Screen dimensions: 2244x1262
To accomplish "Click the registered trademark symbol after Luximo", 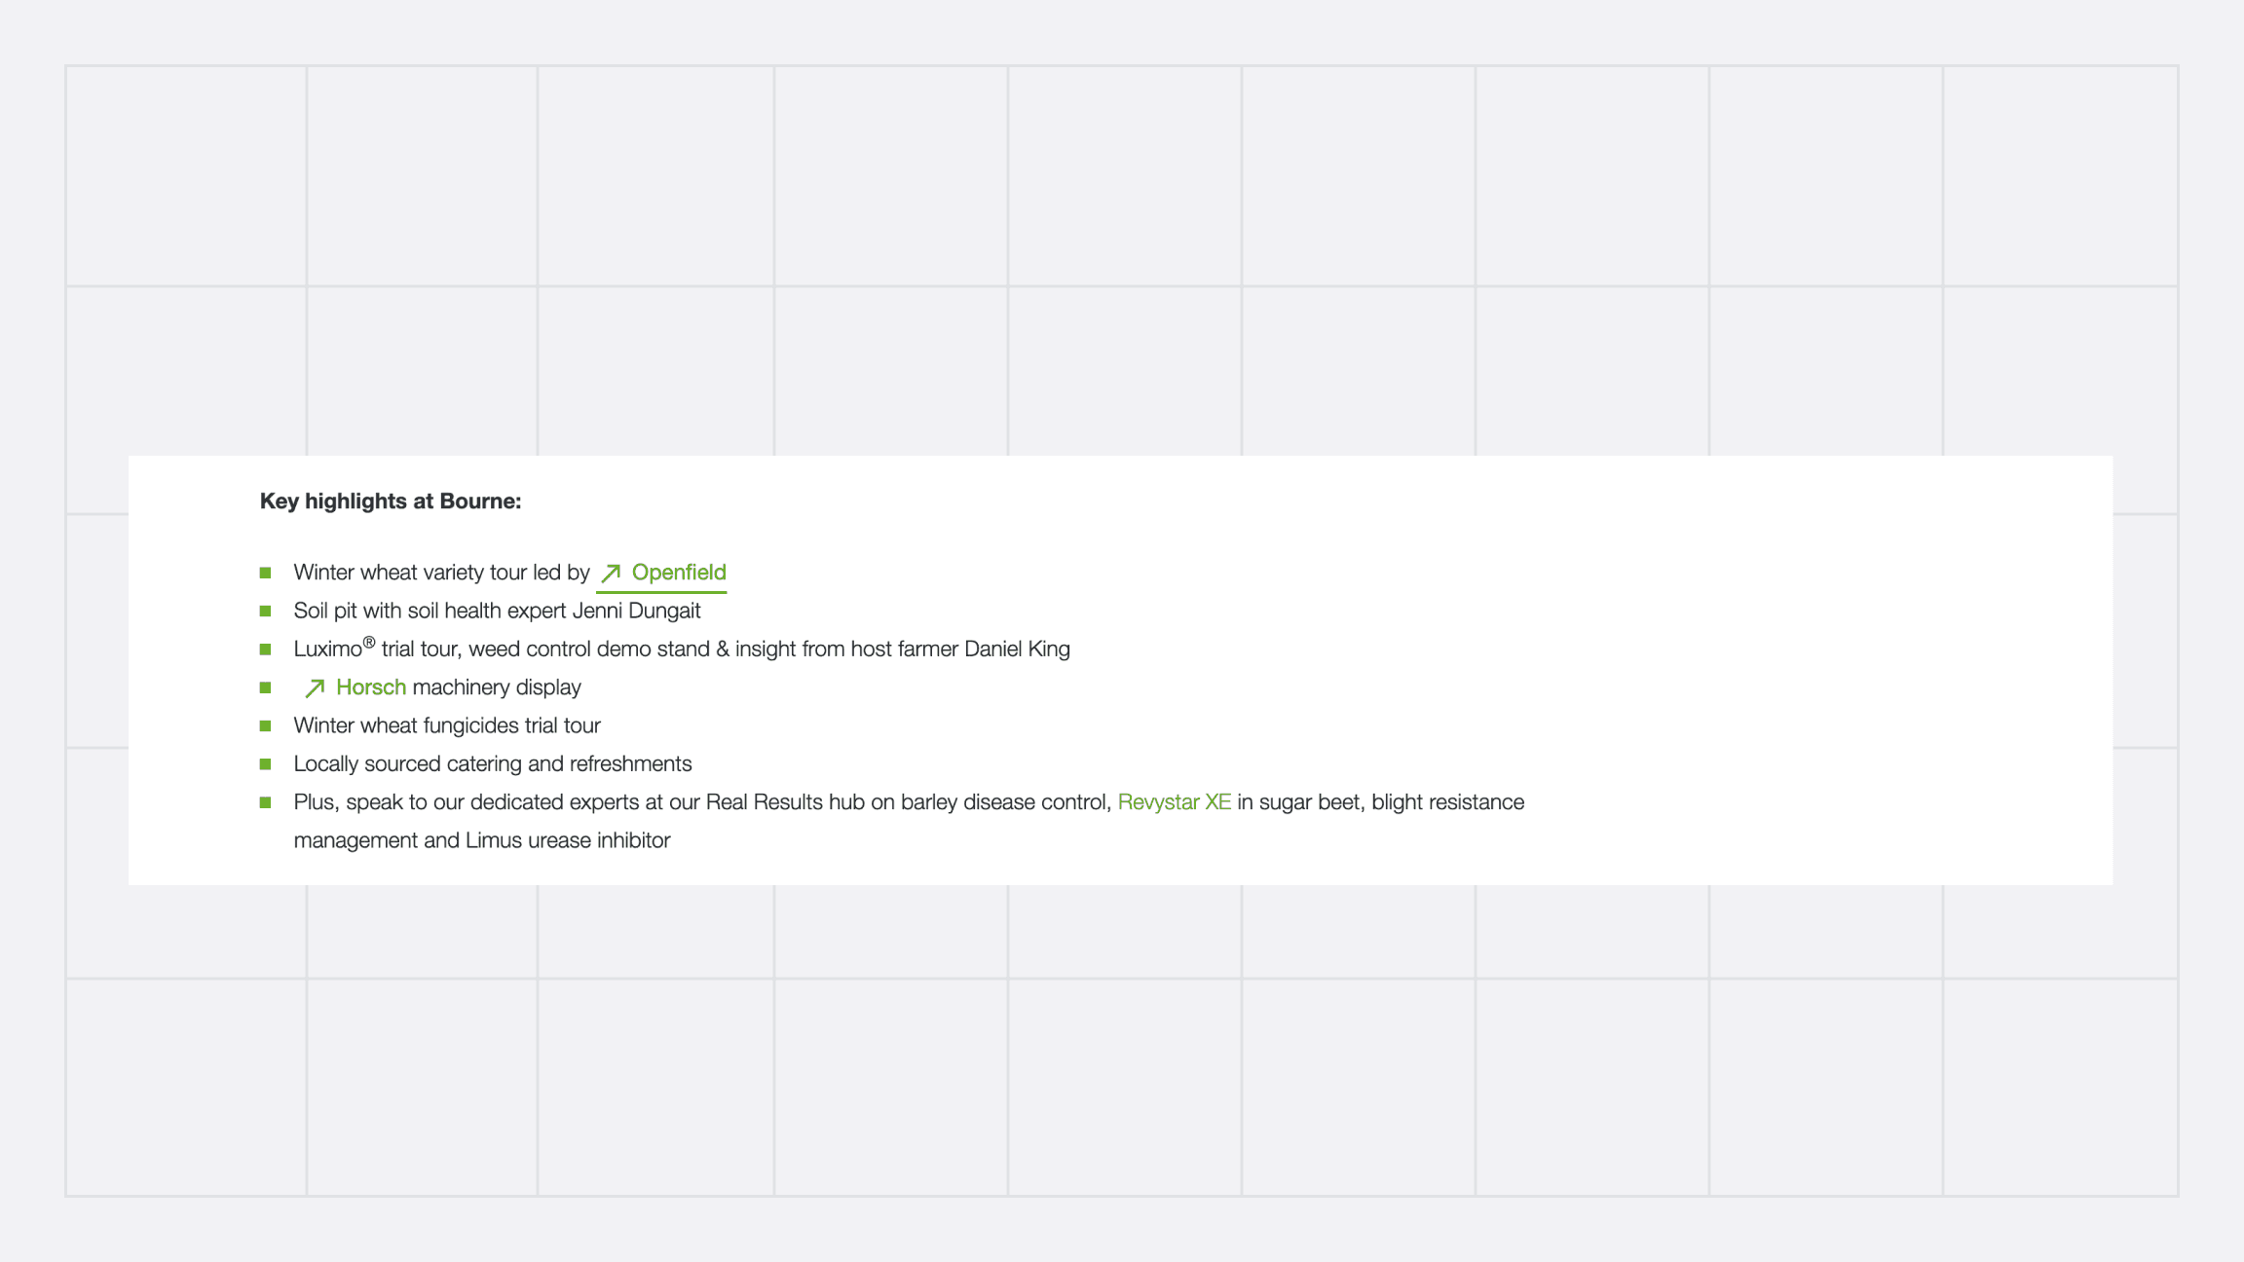I will coord(369,643).
